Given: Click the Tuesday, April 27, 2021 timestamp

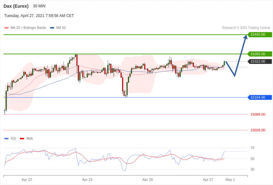Looking at the screenshot, I should pos(39,16).
